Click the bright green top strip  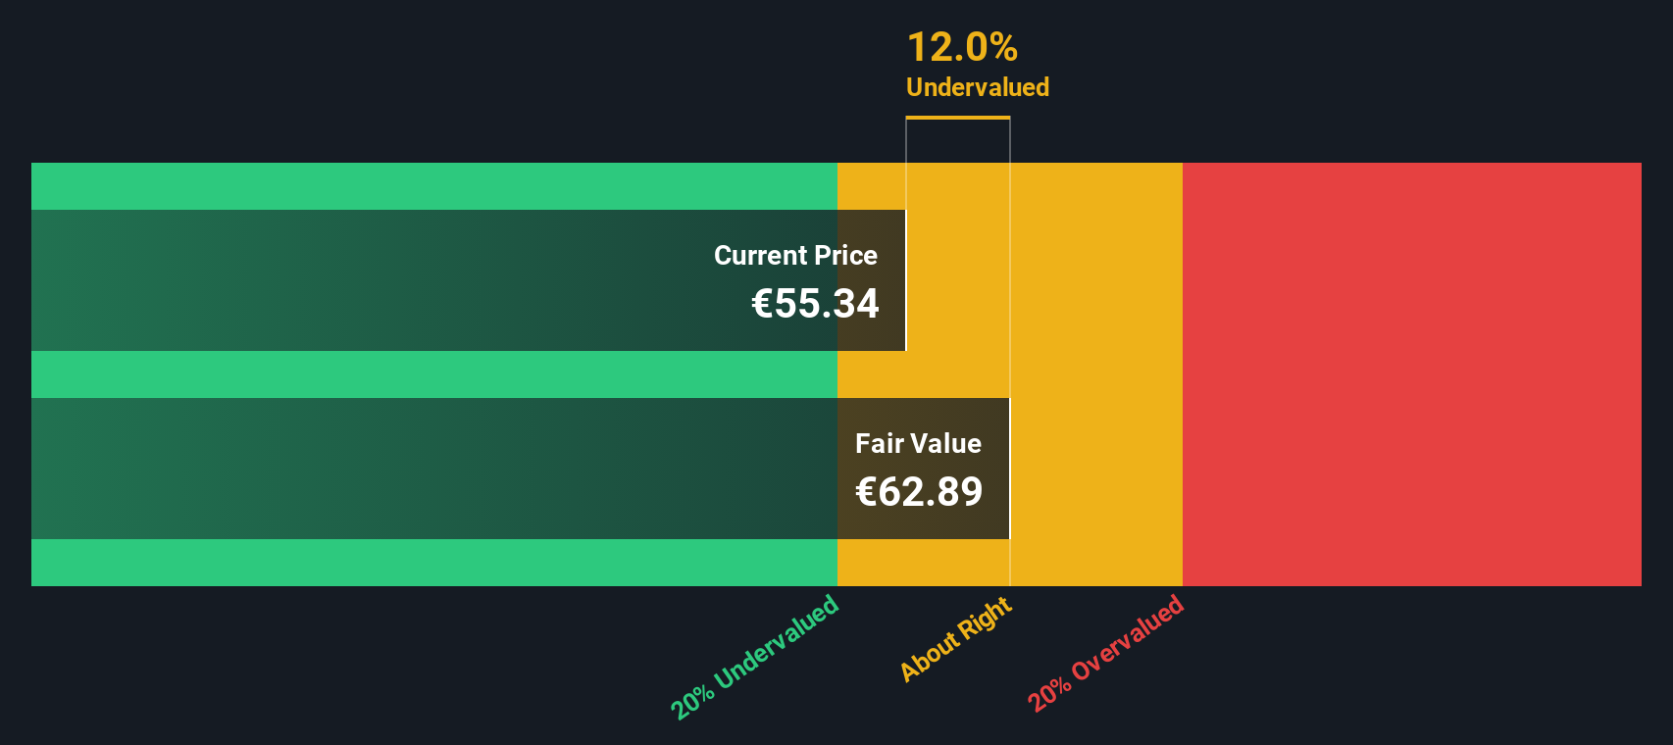434,186
